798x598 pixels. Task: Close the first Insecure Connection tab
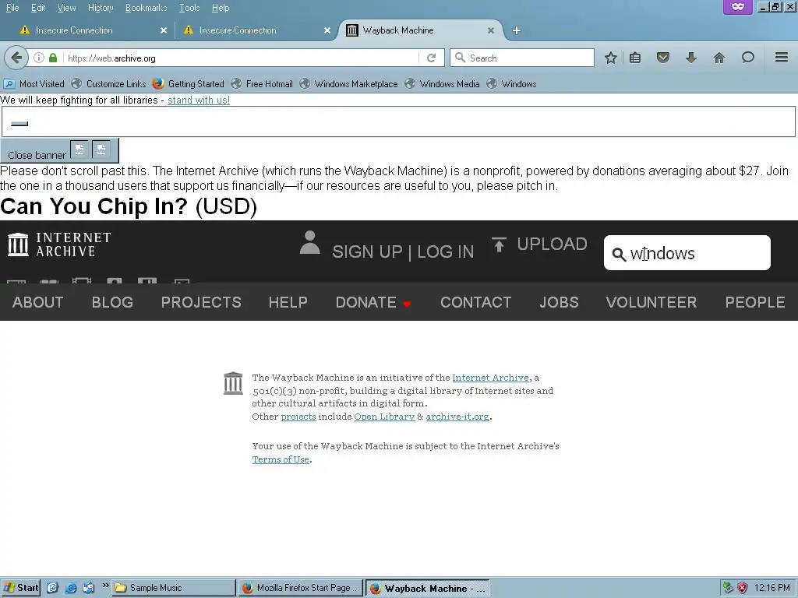coord(164,30)
